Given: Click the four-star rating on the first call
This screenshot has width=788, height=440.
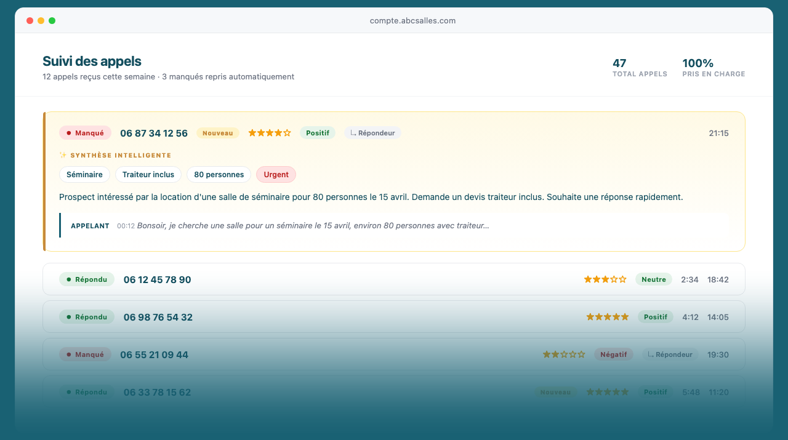Looking at the screenshot, I should click(269, 133).
